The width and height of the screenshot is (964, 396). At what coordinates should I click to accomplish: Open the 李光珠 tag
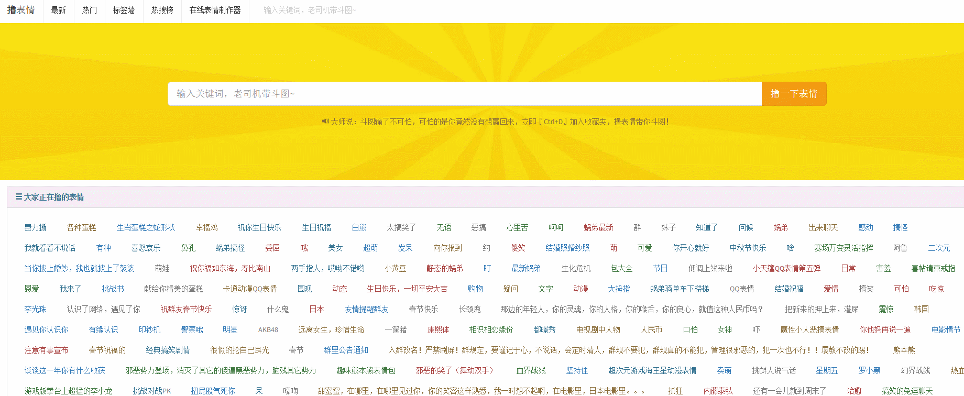[35, 309]
